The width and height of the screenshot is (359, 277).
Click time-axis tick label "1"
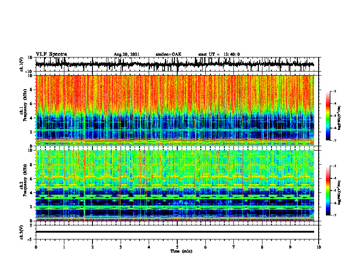(64, 247)
